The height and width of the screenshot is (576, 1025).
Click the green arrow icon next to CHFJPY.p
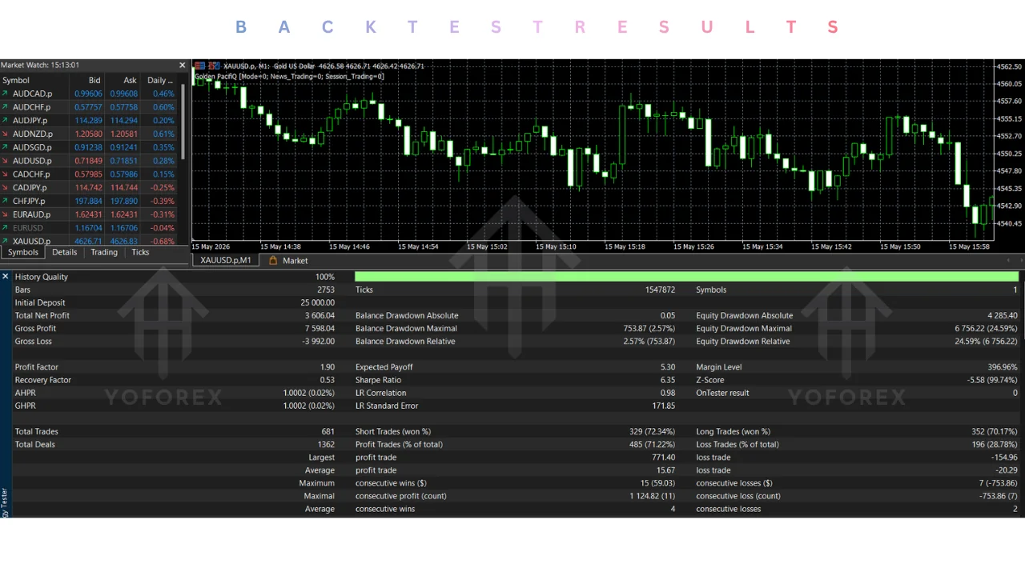click(5, 201)
